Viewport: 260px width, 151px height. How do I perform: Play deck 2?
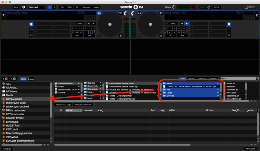tap(187, 23)
